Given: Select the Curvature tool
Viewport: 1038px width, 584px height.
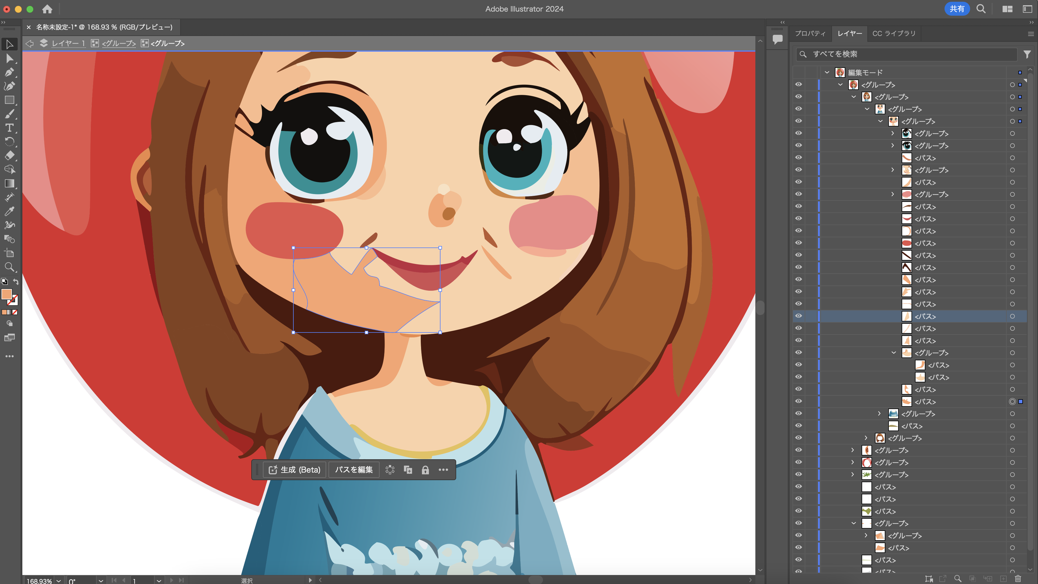Looking at the screenshot, I should click(x=9, y=86).
